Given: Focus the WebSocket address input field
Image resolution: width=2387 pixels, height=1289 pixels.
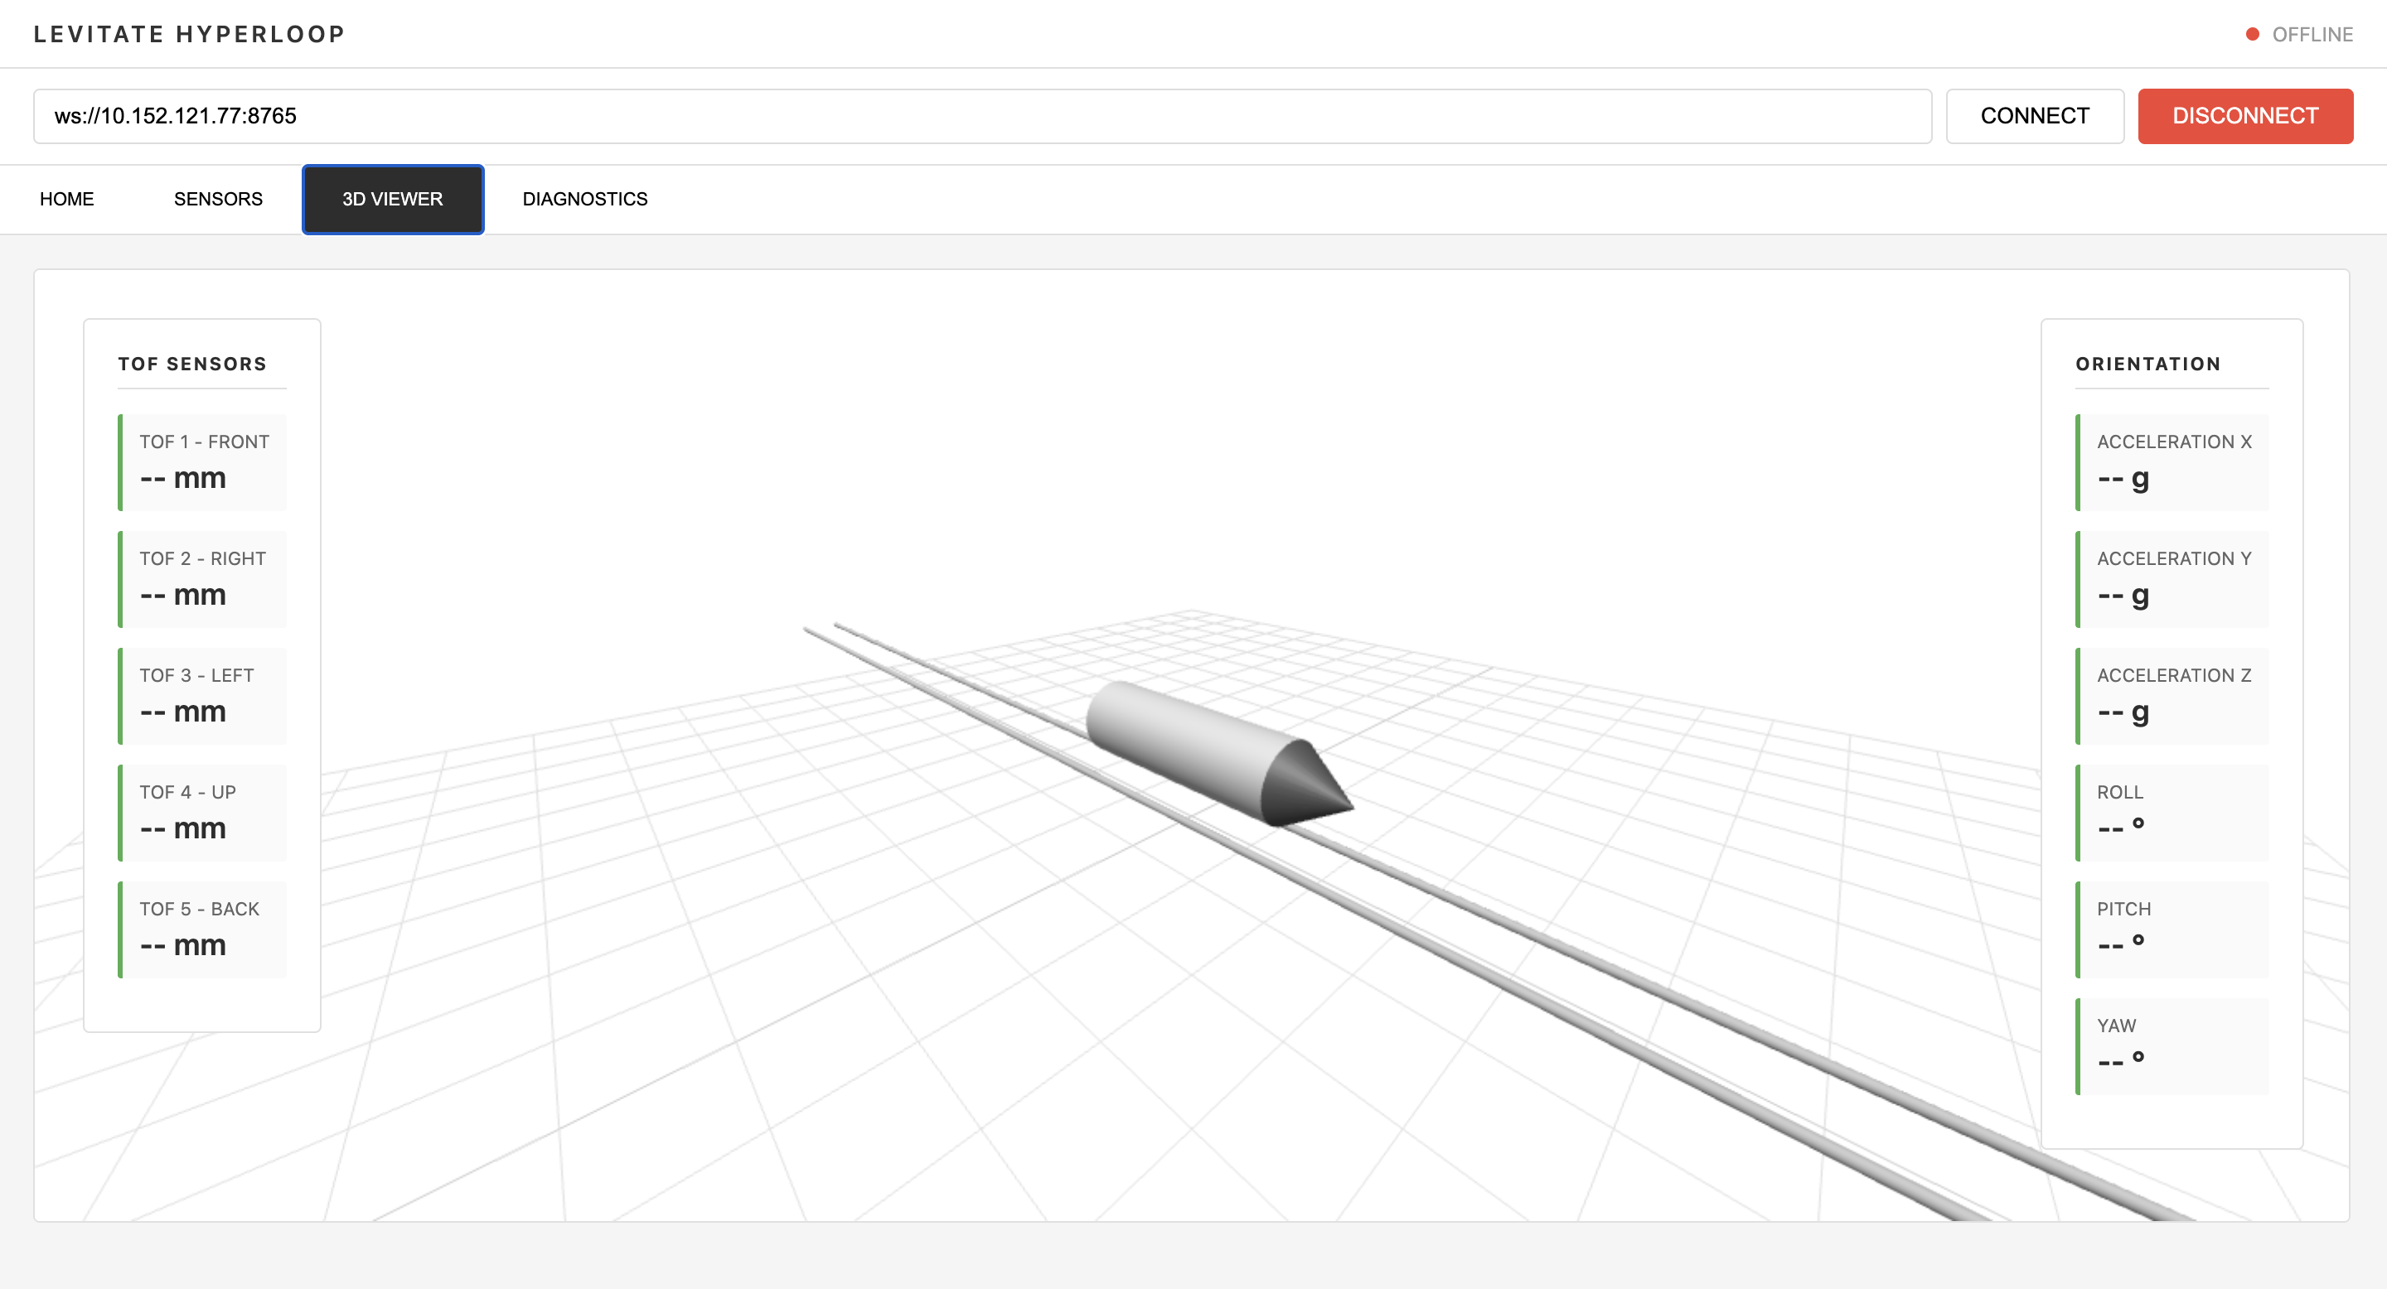Looking at the screenshot, I should click(x=982, y=116).
